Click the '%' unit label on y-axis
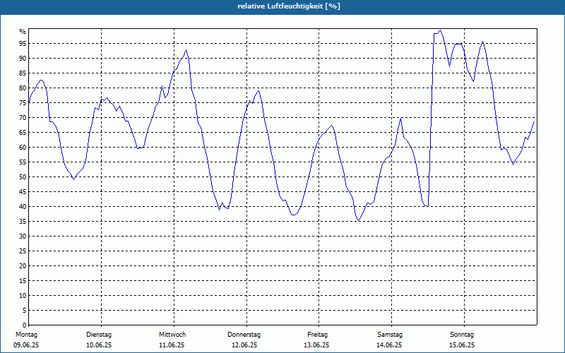The image size is (565, 353). tap(23, 32)
